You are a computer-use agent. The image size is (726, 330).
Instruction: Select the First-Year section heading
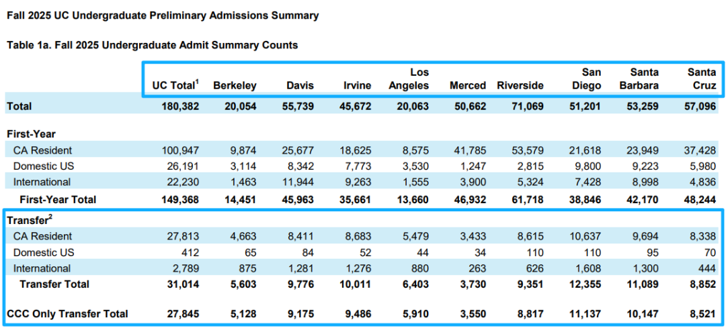coord(31,134)
